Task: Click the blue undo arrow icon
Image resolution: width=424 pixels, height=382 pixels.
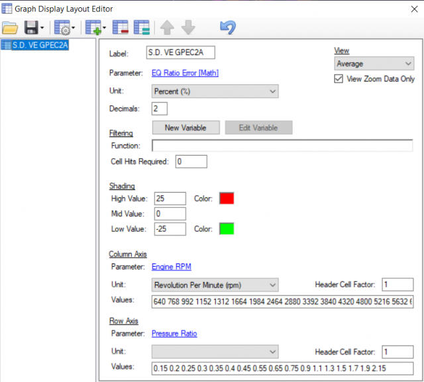Action: point(228,28)
